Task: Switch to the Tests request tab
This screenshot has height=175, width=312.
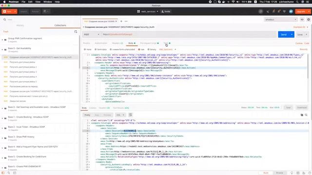Action: [167, 43]
